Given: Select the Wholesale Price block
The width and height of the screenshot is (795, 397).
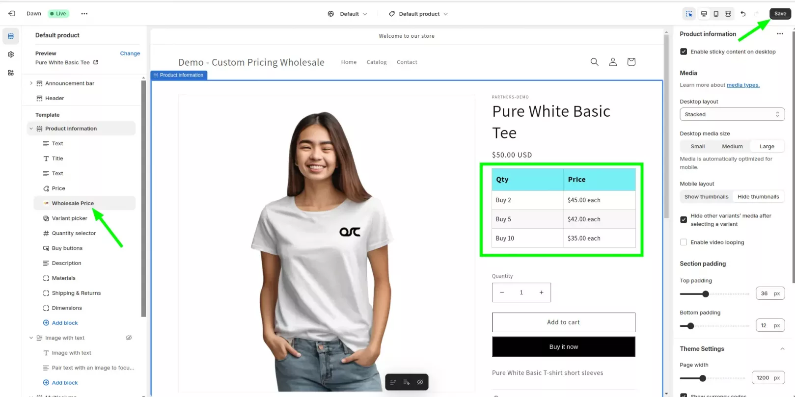Looking at the screenshot, I should coord(73,203).
